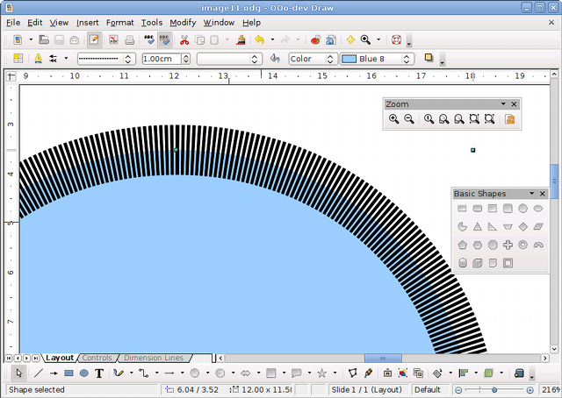This screenshot has width=562, height=398.
Task: Choose the pentagon shape in Basic Shapes
Action: [x=461, y=245]
